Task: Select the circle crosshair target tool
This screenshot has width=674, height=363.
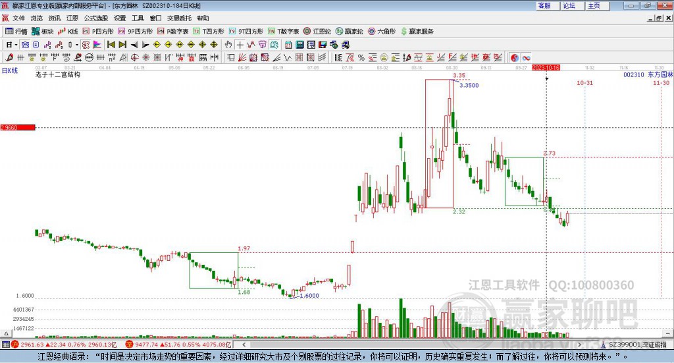Action: 134,57
